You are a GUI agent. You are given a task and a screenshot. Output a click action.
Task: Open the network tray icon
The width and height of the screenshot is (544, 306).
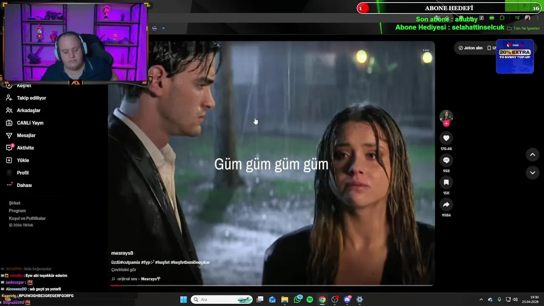tap(508, 300)
